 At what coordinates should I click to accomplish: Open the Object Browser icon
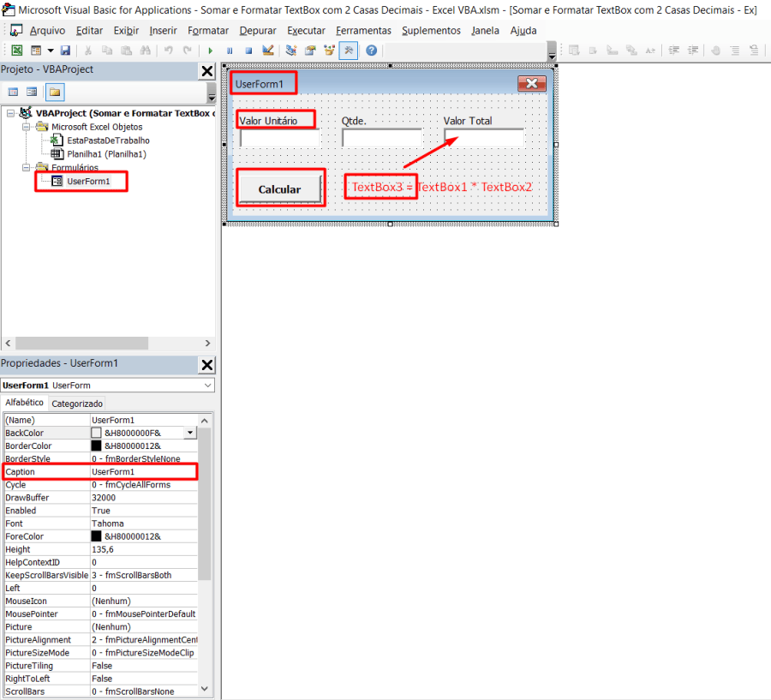coord(329,51)
